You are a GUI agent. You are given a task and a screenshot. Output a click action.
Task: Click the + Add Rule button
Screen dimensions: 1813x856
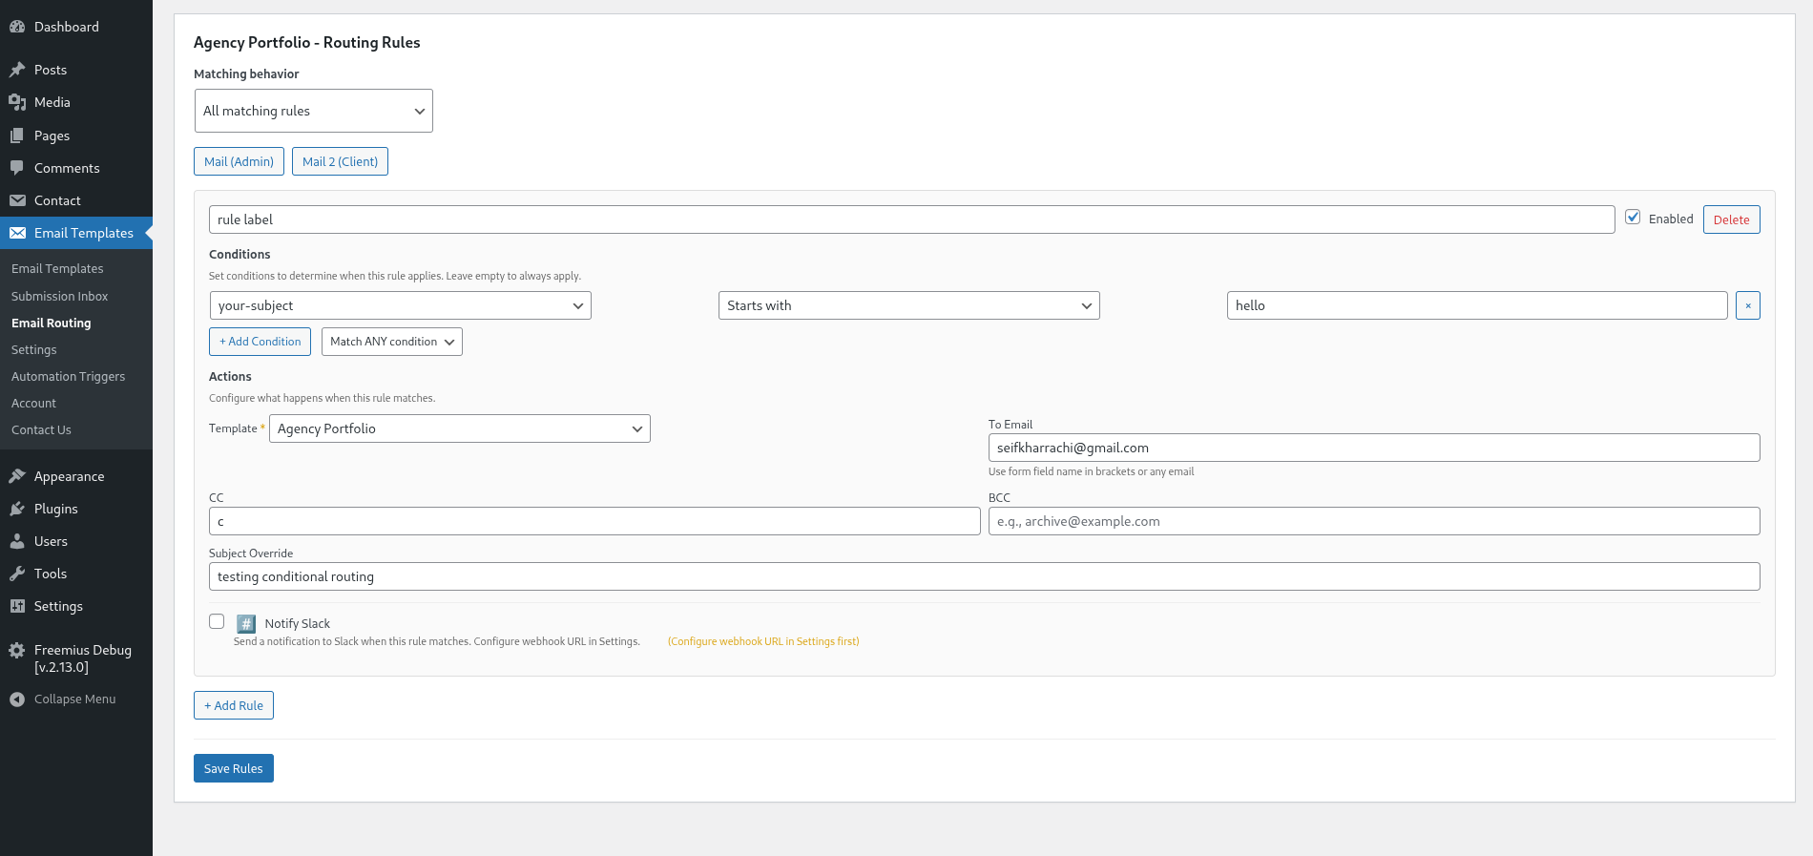click(x=234, y=705)
